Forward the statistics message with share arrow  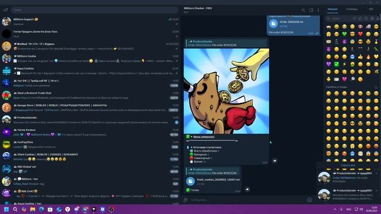click(x=274, y=161)
